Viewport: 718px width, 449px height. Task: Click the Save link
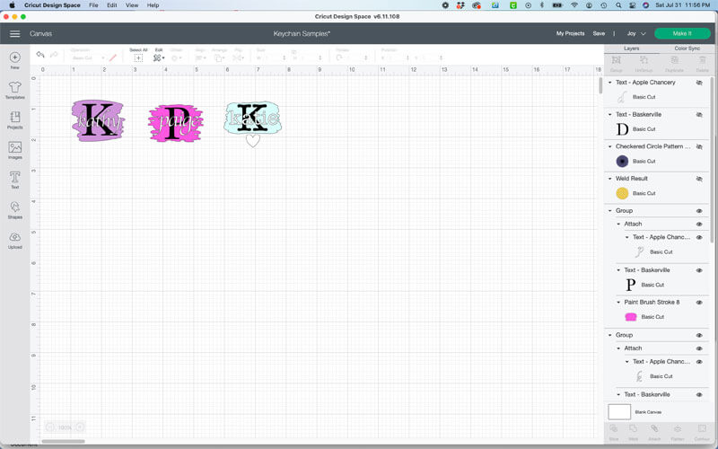[599, 33]
